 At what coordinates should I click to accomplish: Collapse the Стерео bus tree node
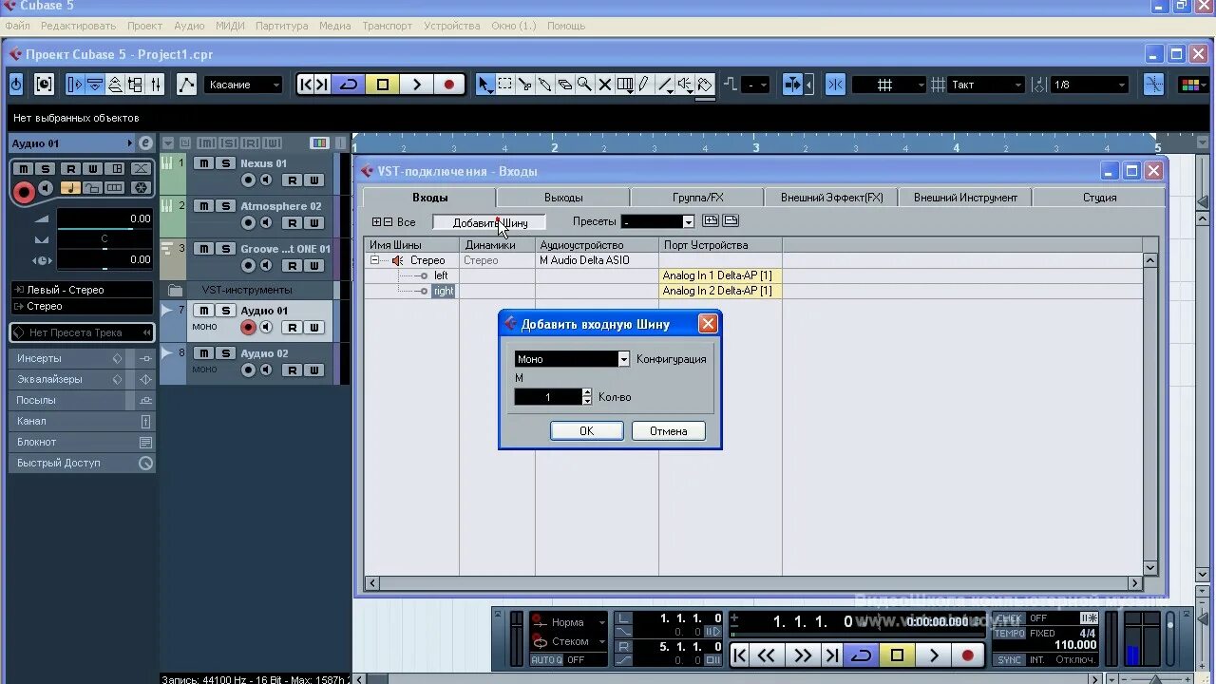pyautogui.click(x=374, y=260)
